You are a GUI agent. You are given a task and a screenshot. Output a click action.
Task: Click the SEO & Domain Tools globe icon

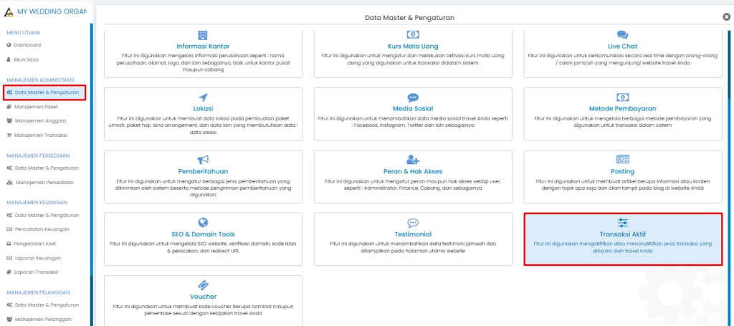point(203,222)
